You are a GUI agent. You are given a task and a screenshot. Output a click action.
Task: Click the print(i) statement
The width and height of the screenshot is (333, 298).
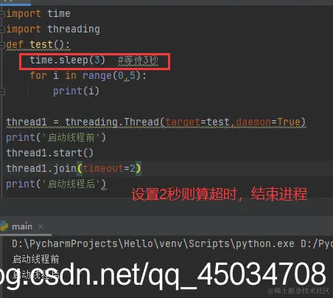(x=76, y=91)
